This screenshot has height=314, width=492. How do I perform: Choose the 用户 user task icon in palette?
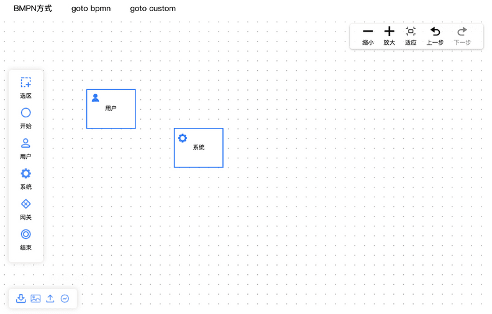click(x=25, y=143)
